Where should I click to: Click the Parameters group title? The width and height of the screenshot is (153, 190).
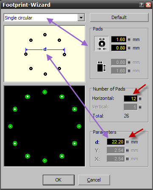pos(105,132)
